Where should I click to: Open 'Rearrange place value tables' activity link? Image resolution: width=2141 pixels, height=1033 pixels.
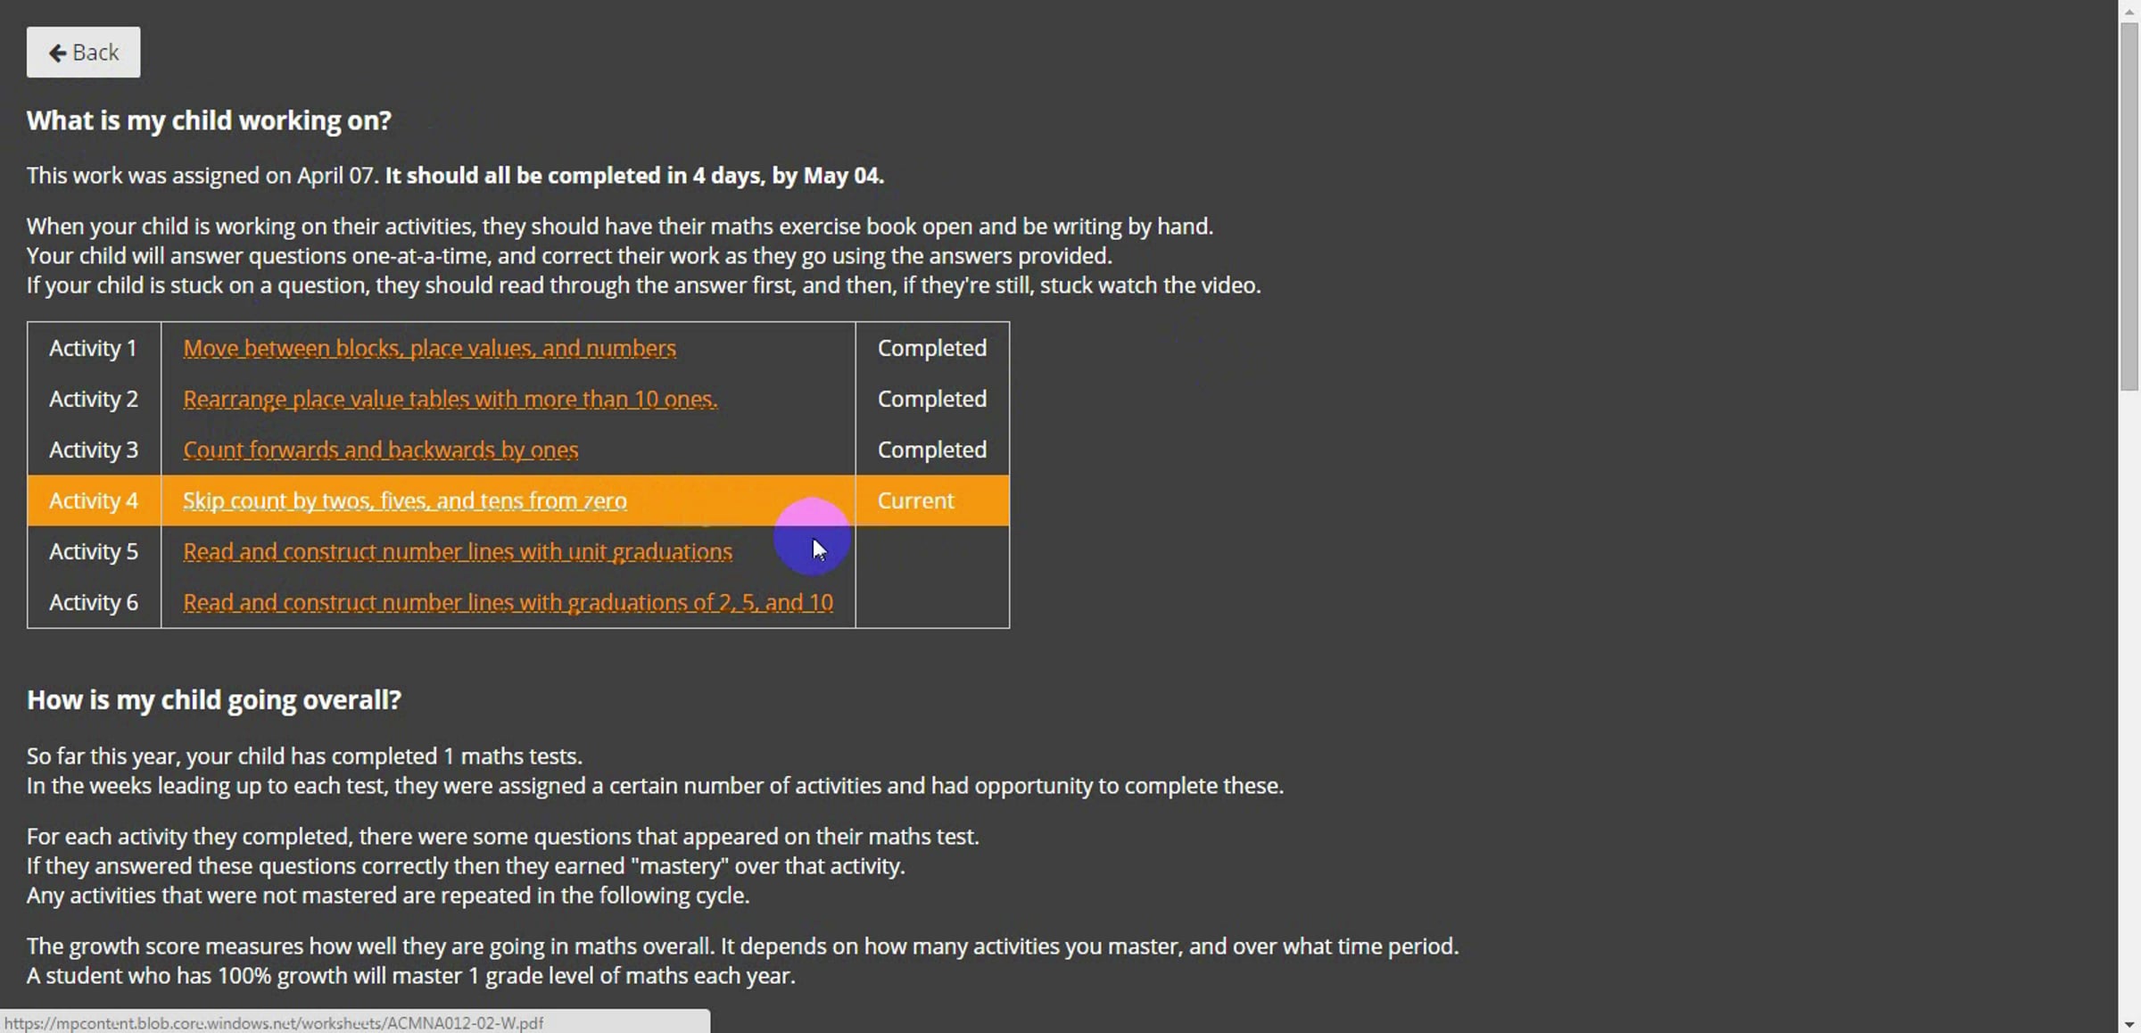450,399
